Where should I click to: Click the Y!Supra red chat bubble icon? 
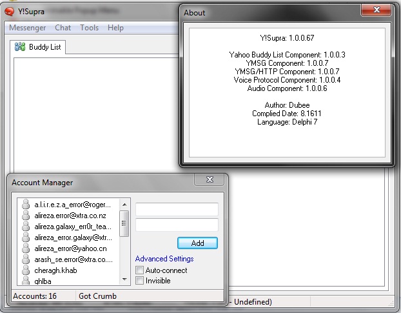pos(9,11)
